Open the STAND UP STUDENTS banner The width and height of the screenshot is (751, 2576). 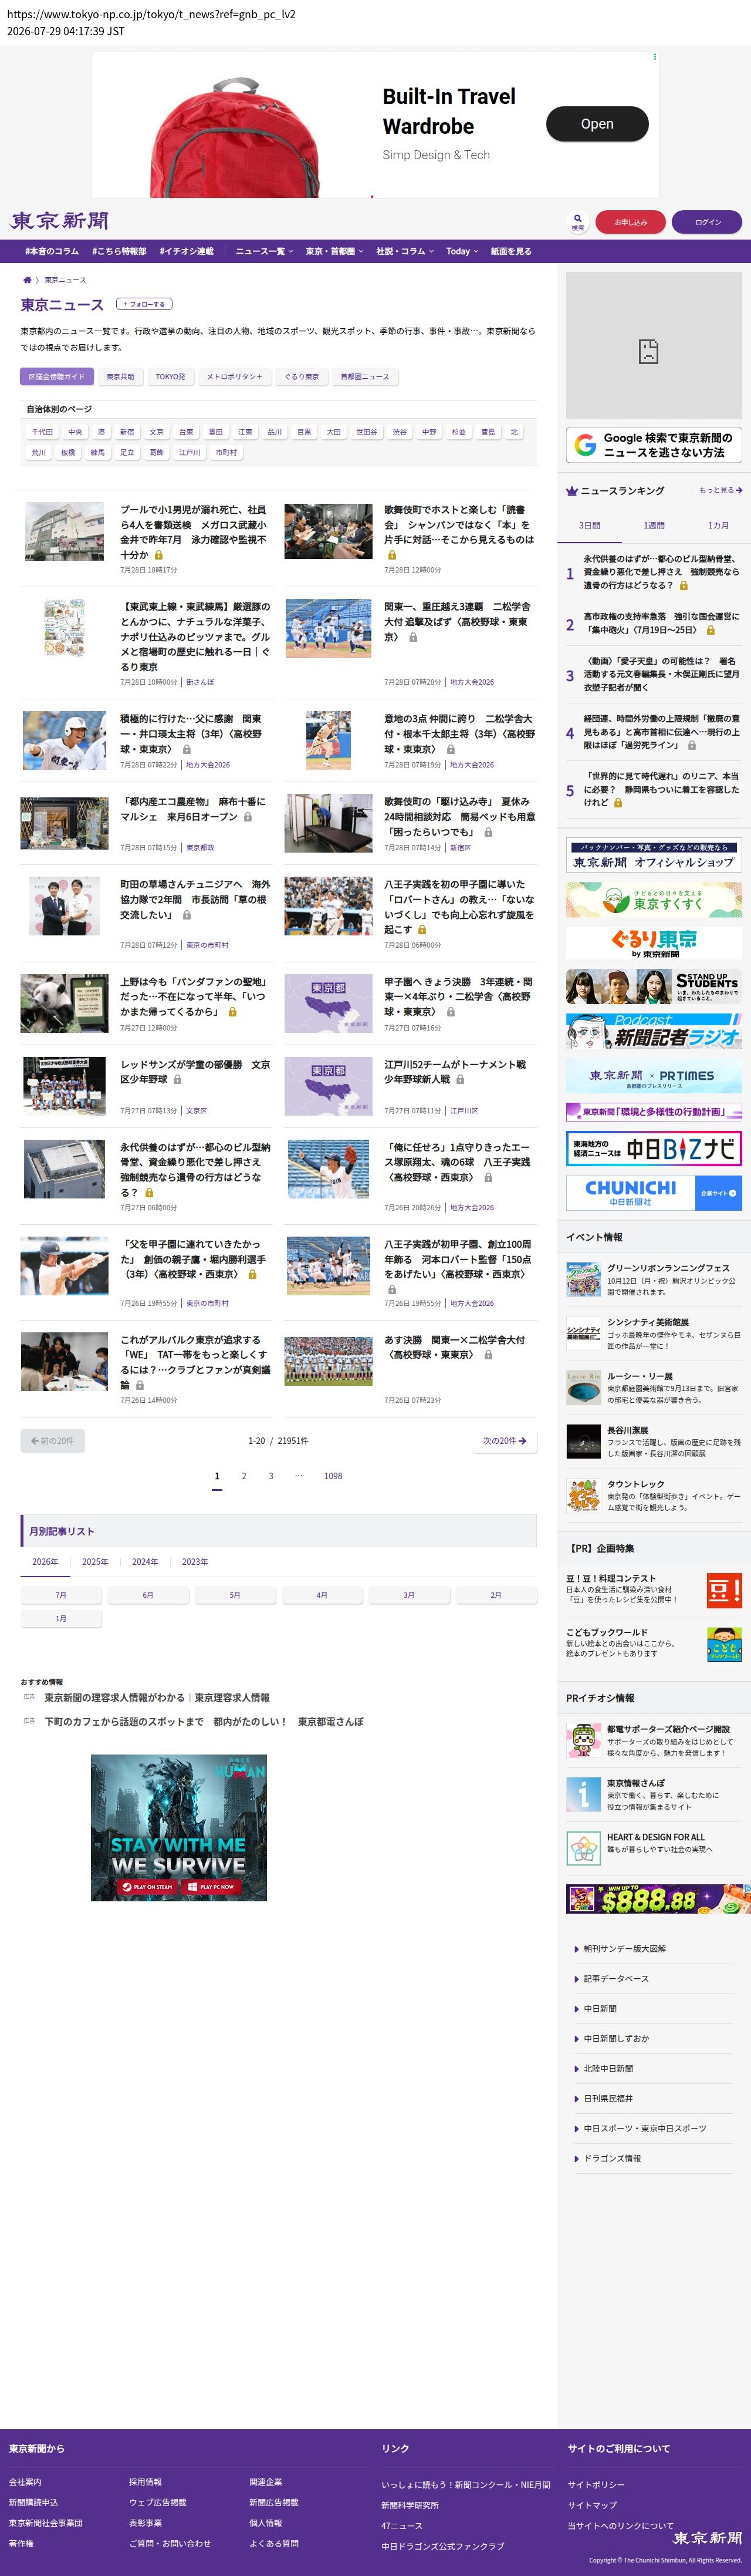point(654,987)
